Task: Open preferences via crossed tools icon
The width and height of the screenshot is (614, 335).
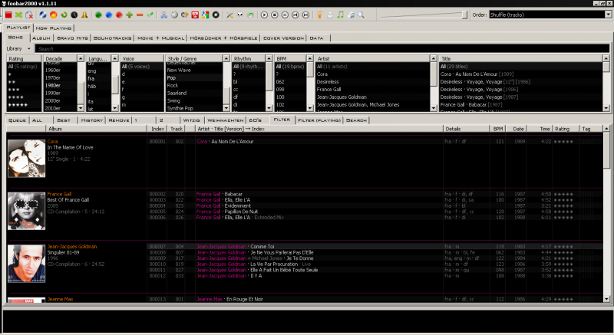Action: click(x=229, y=15)
